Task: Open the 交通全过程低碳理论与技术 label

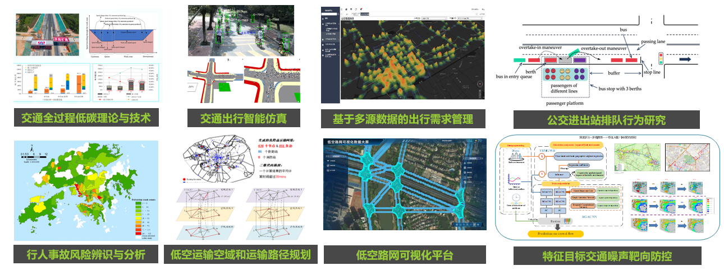Action: pos(85,118)
